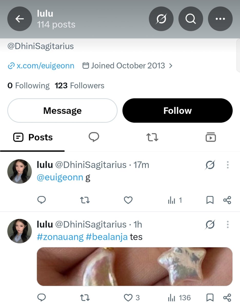
Task: Switch to the Media tab
Action: (211, 137)
